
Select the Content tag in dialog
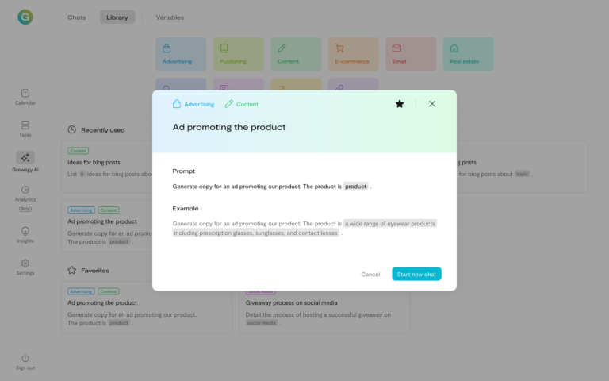(242, 104)
